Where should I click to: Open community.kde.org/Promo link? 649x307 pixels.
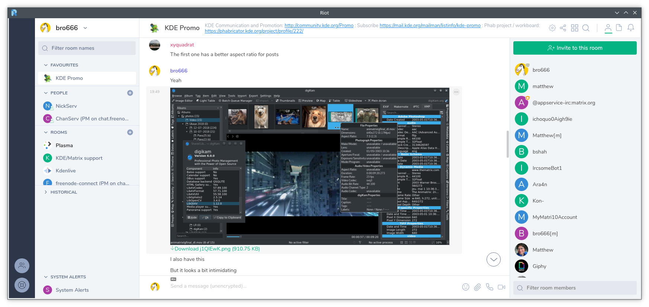(x=319, y=26)
